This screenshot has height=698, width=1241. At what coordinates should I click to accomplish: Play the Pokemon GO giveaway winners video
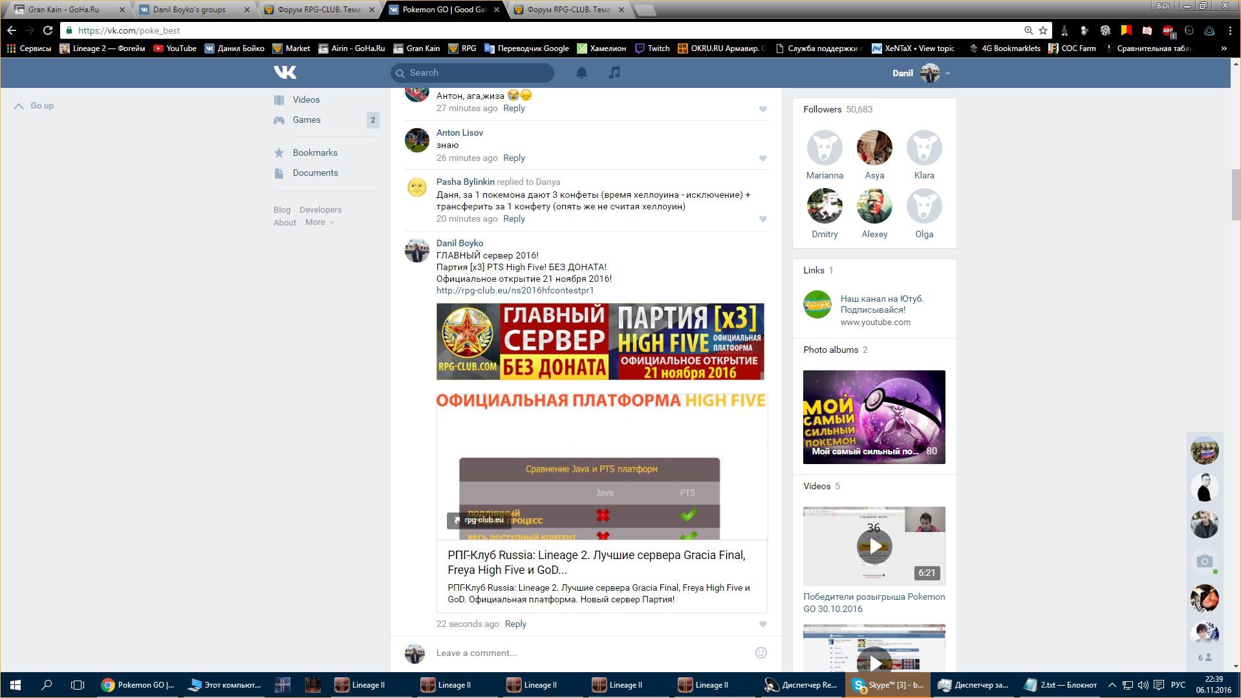tap(874, 546)
